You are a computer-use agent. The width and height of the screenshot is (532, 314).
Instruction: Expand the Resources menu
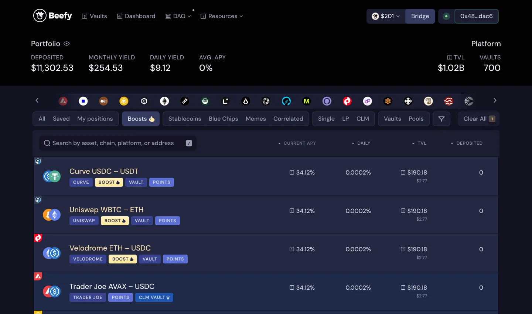(x=222, y=16)
